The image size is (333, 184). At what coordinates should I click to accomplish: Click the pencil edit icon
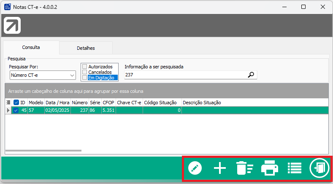click(x=195, y=168)
